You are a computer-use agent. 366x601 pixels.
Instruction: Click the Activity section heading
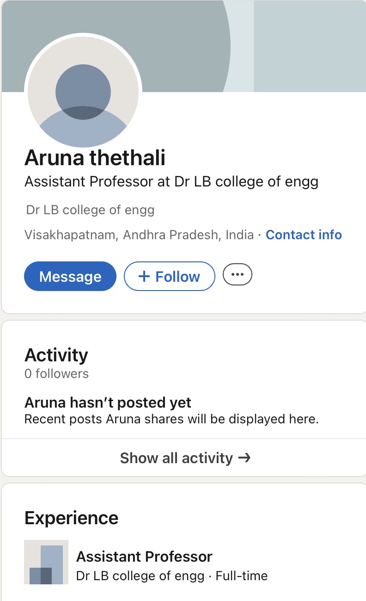pos(56,355)
